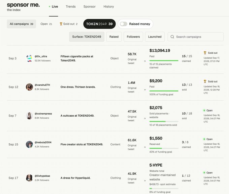The height and width of the screenshot is (194, 229).
Task: Click the $9,200 amount
Action: (x=156, y=81)
